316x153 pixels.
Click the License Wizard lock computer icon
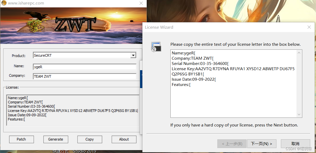(x=156, y=47)
